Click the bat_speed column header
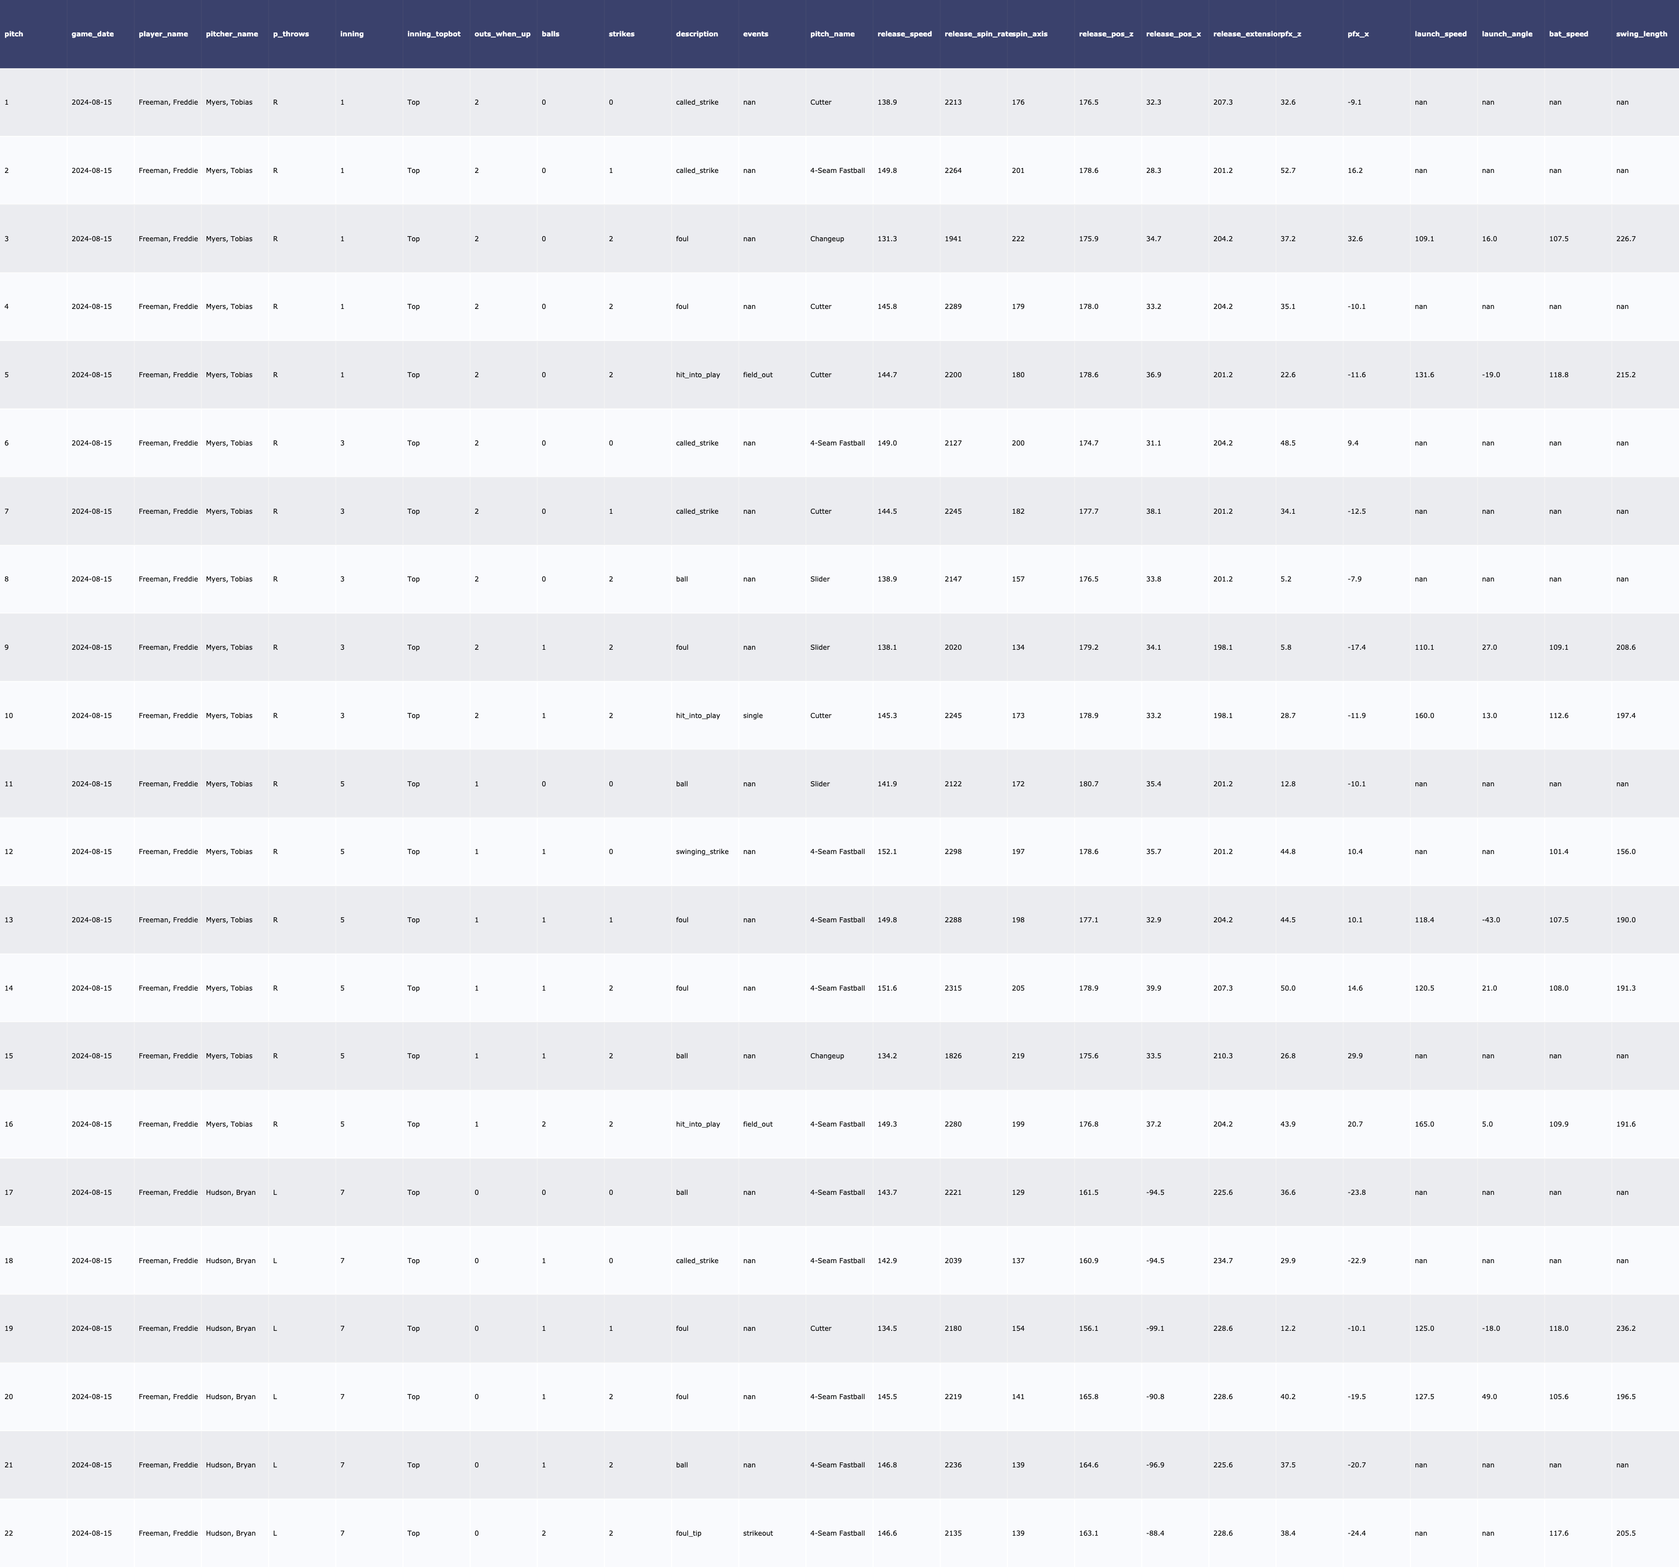The width and height of the screenshot is (1679, 1567). tap(1568, 34)
